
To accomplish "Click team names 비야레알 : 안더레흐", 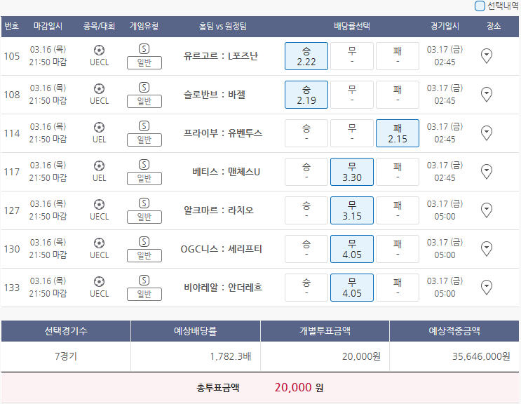I will click(223, 287).
